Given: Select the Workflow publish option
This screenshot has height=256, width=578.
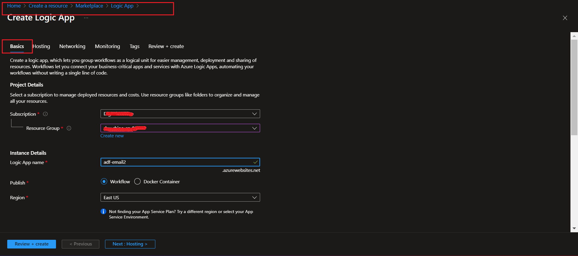Looking at the screenshot, I should 104,181.
